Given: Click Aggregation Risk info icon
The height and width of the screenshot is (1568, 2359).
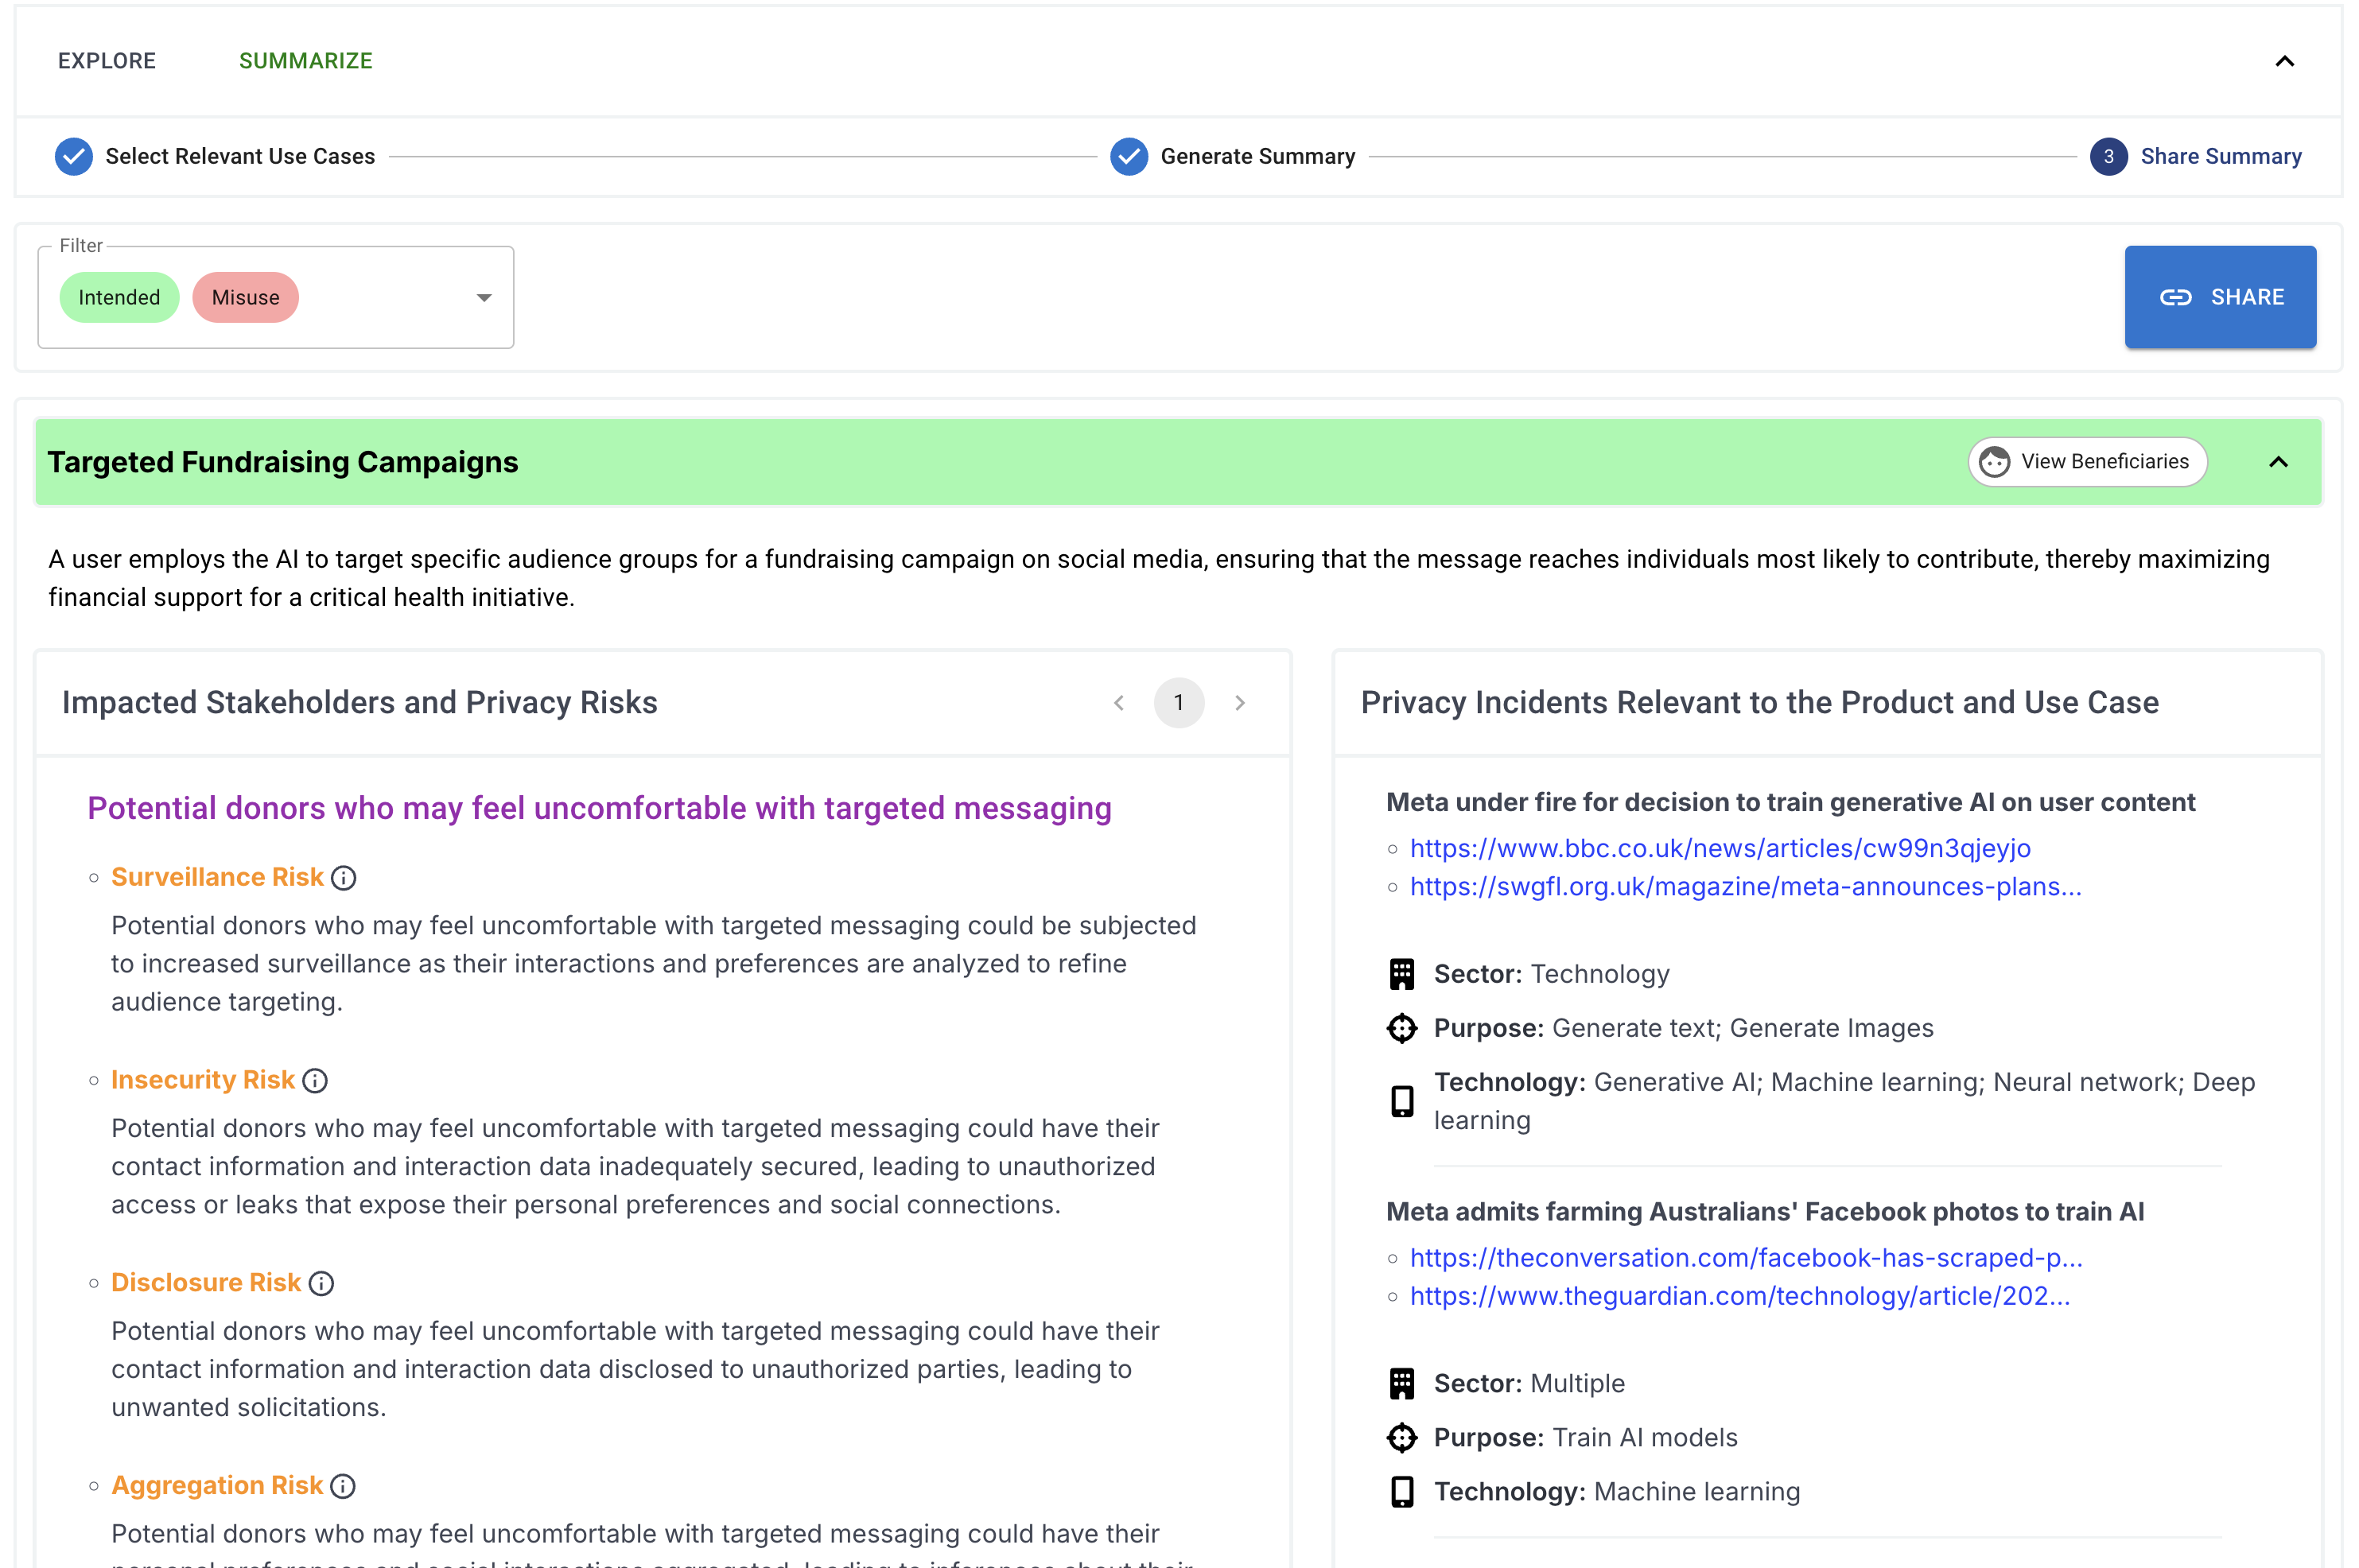Looking at the screenshot, I should pos(343,1487).
